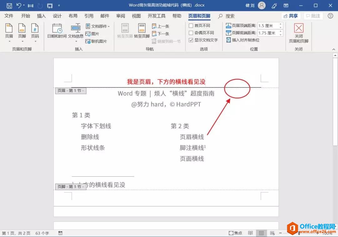
Task: Select Web Layout view icon
Action: coord(272,233)
